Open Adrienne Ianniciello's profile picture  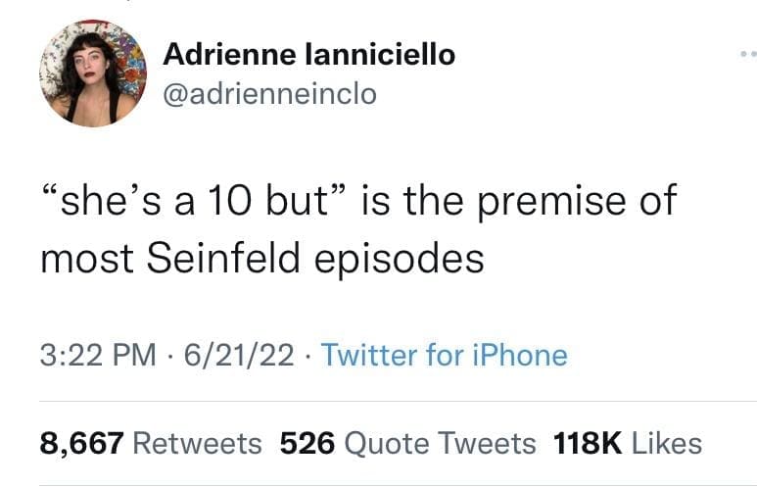tap(93, 73)
